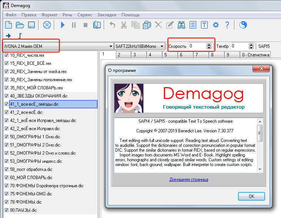Uncheck 15_REX_ВСЕ_ВСЁ.rex dictionary
Image resolution: width=281 pixels, height=218 pixels.
pos(6,63)
